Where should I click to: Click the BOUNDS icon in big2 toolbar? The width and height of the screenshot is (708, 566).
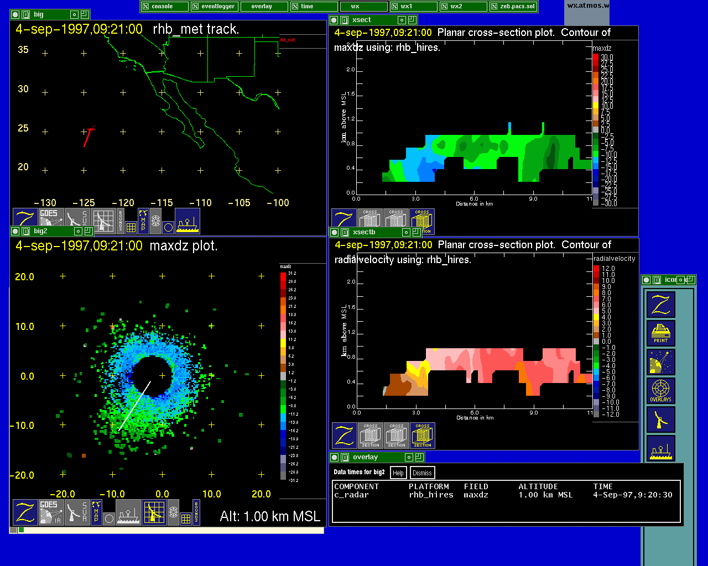pos(196,512)
